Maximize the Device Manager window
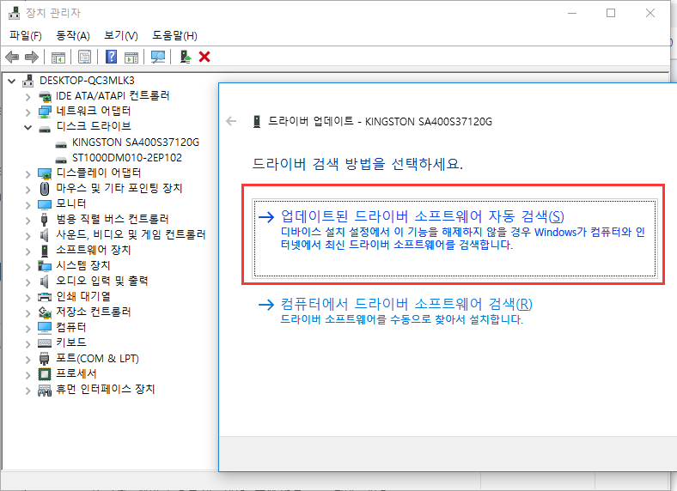The width and height of the screenshot is (677, 491). click(x=611, y=13)
